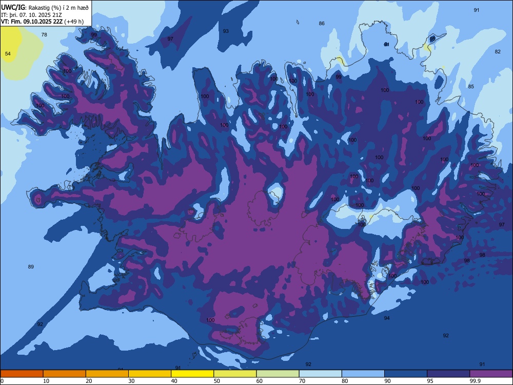
Task: Select the legend tick label '99.9'
Action: coord(476,381)
